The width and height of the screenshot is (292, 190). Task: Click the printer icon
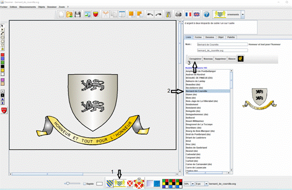[178, 14]
